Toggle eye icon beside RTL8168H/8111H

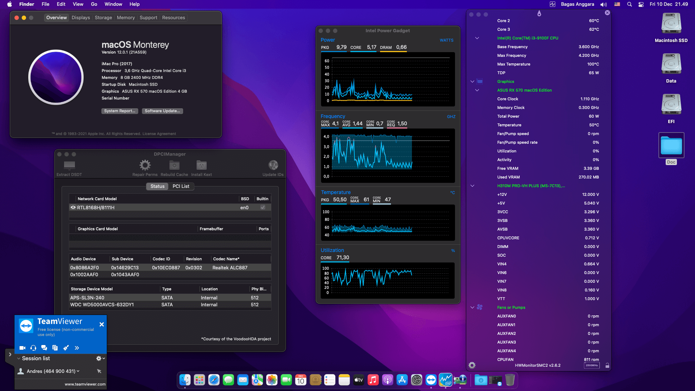pos(73,207)
